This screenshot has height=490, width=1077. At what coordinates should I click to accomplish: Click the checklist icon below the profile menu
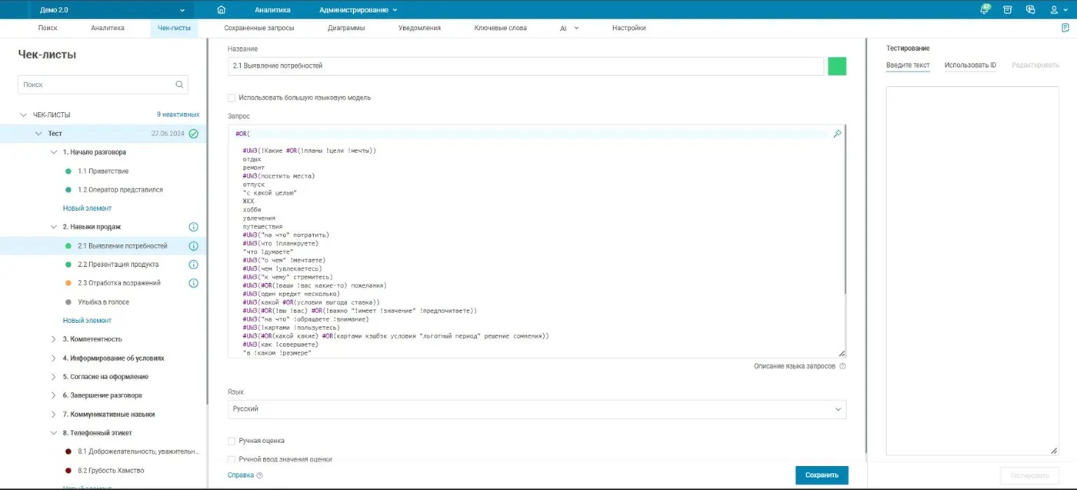[1065, 28]
